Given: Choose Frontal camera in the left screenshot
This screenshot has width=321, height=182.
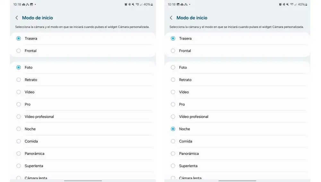Looking at the screenshot, I should pos(83,51).
